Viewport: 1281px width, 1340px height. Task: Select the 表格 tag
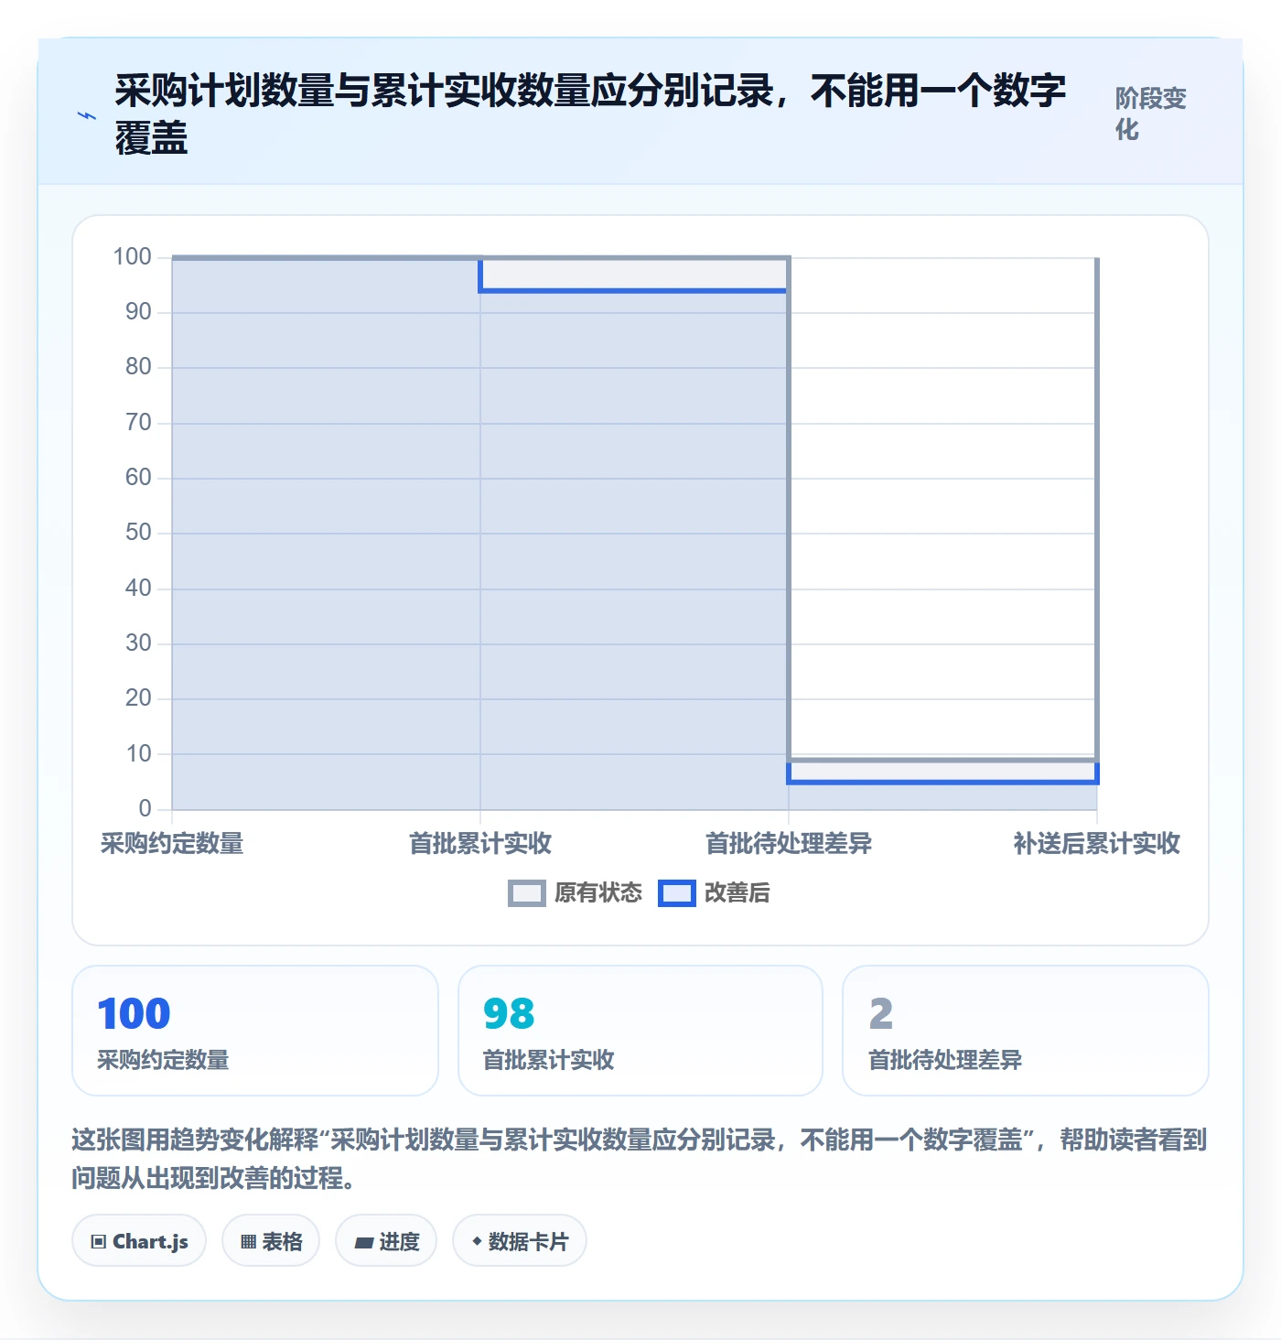271,1240
